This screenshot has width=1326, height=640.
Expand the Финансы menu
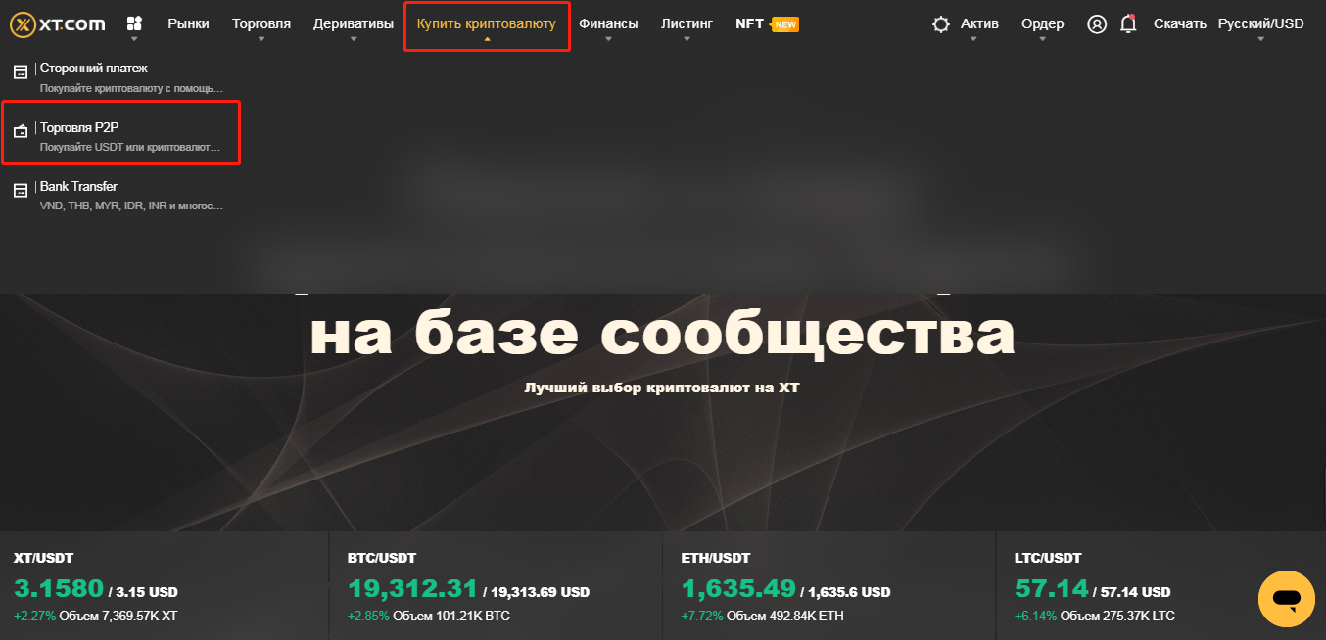click(608, 24)
